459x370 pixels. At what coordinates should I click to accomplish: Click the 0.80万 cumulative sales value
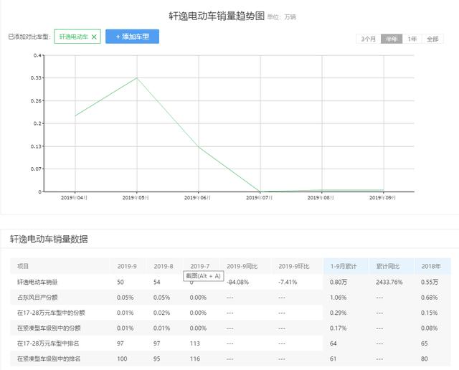(339, 283)
